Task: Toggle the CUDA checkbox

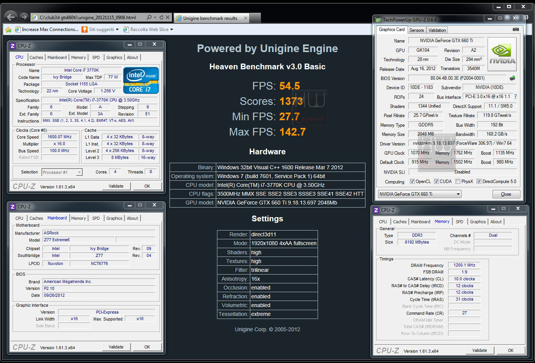Action: (x=436, y=181)
